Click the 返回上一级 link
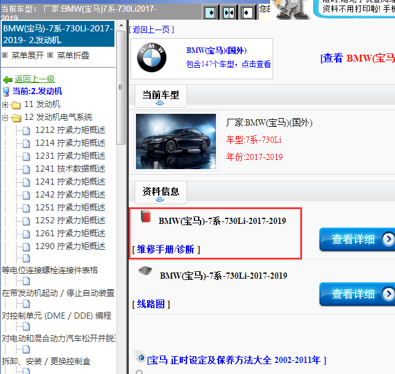Image resolution: width=395 pixels, height=374 pixels. point(34,79)
